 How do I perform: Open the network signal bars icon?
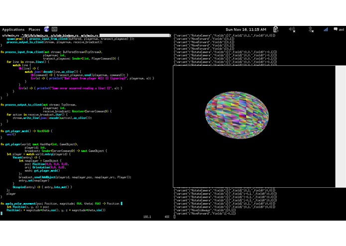click(x=326, y=29)
